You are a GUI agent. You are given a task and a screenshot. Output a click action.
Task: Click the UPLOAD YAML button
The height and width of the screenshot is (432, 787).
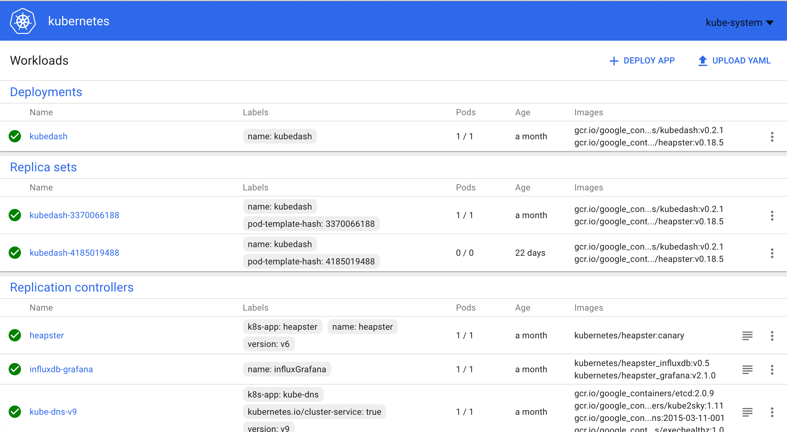[734, 60]
